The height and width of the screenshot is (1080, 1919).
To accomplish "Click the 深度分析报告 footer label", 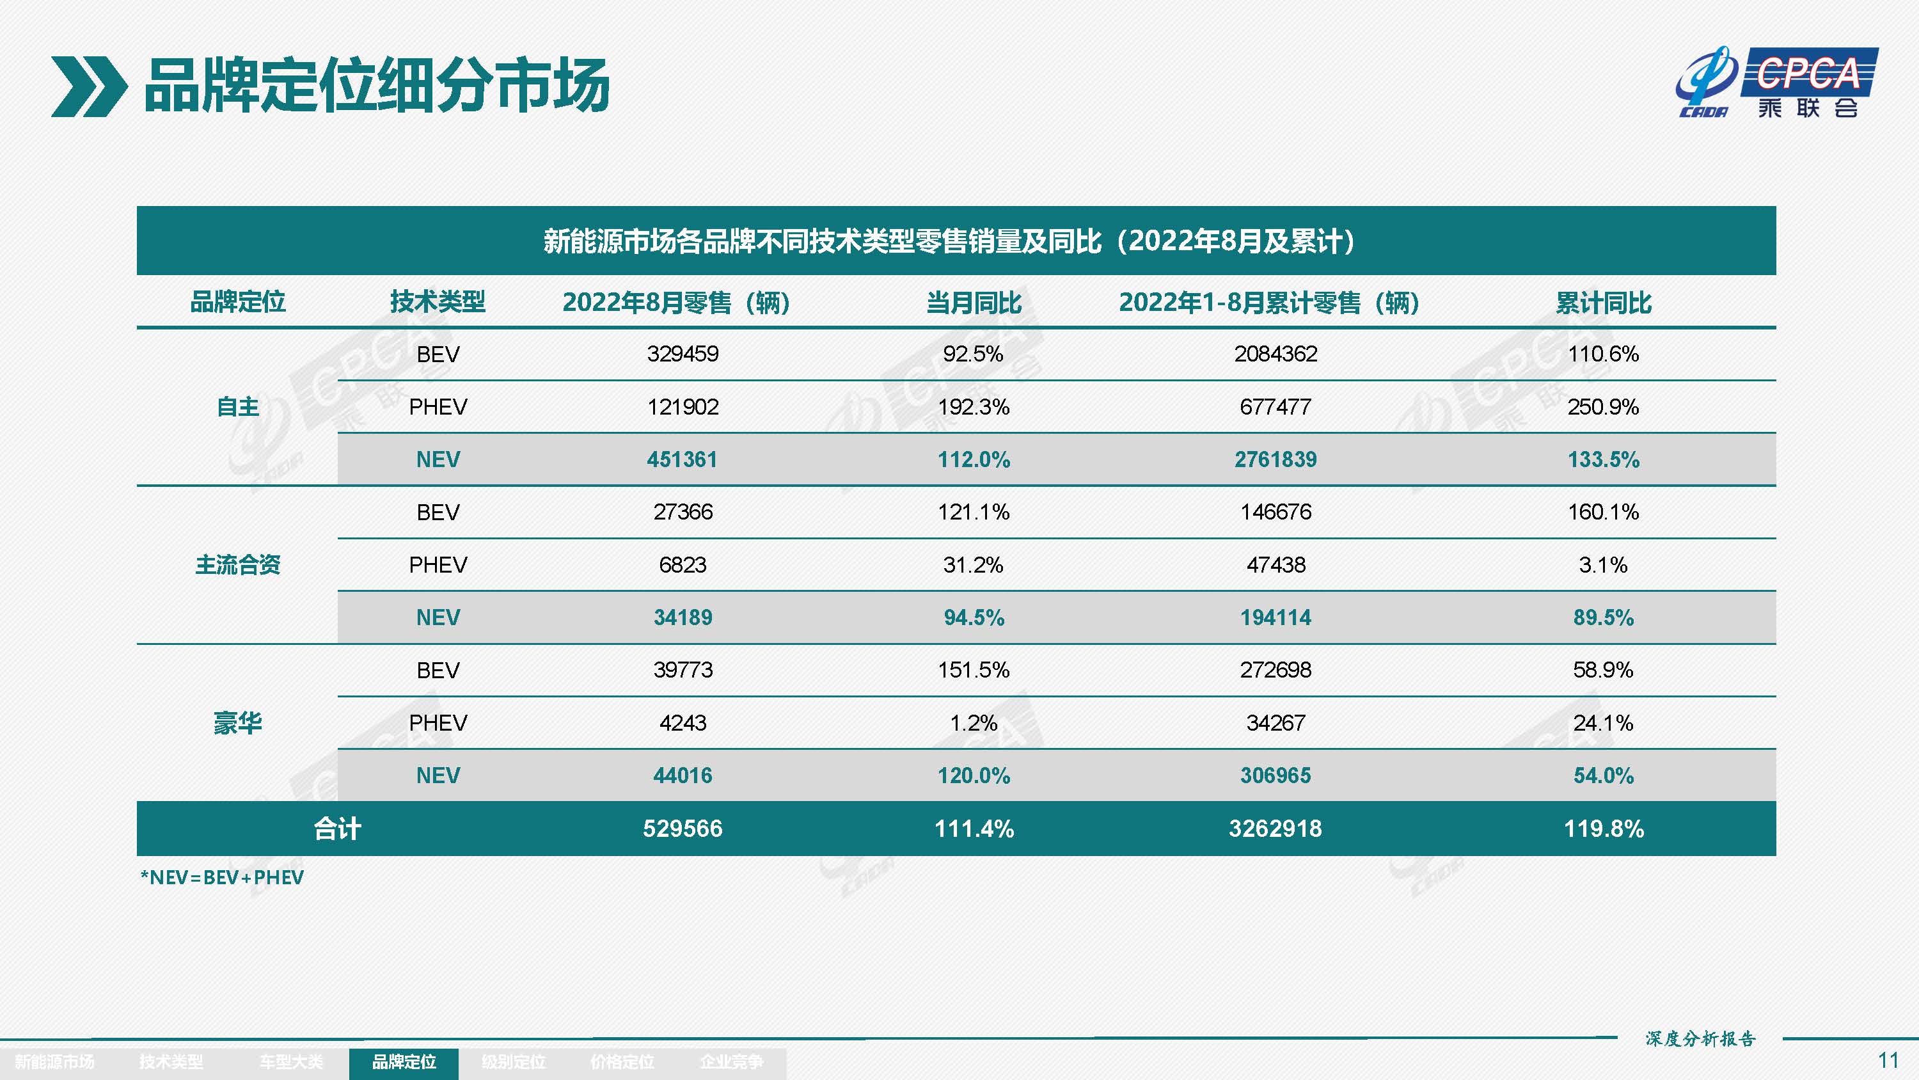I will click(1701, 1038).
